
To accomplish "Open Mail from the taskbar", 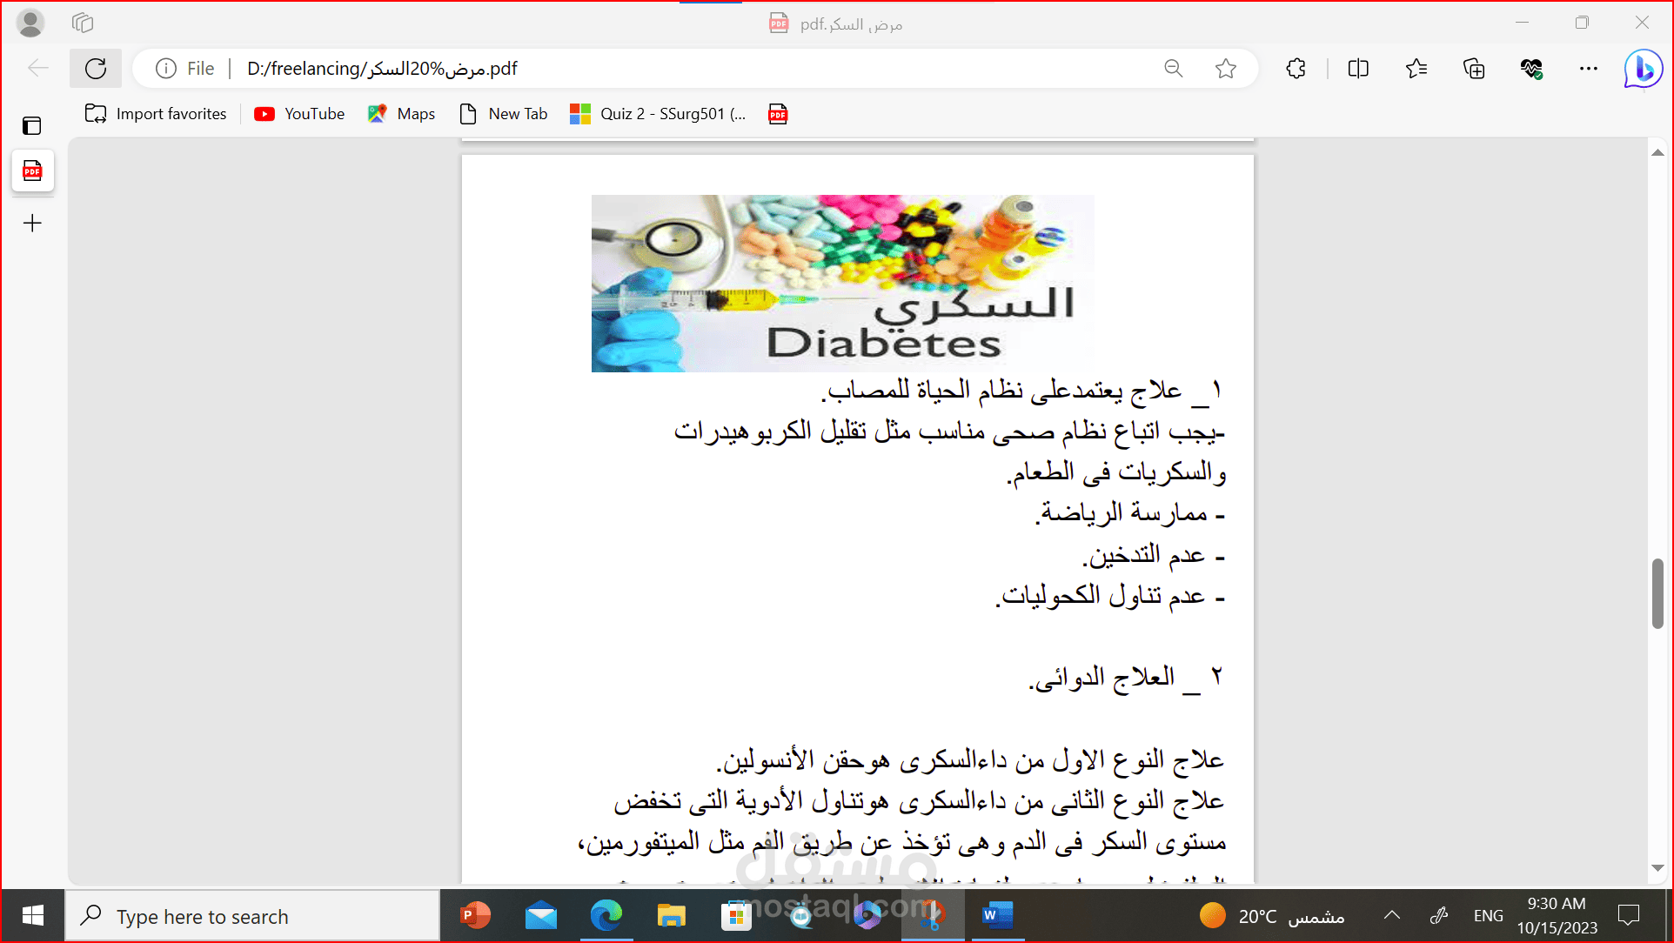I will point(540,916).
